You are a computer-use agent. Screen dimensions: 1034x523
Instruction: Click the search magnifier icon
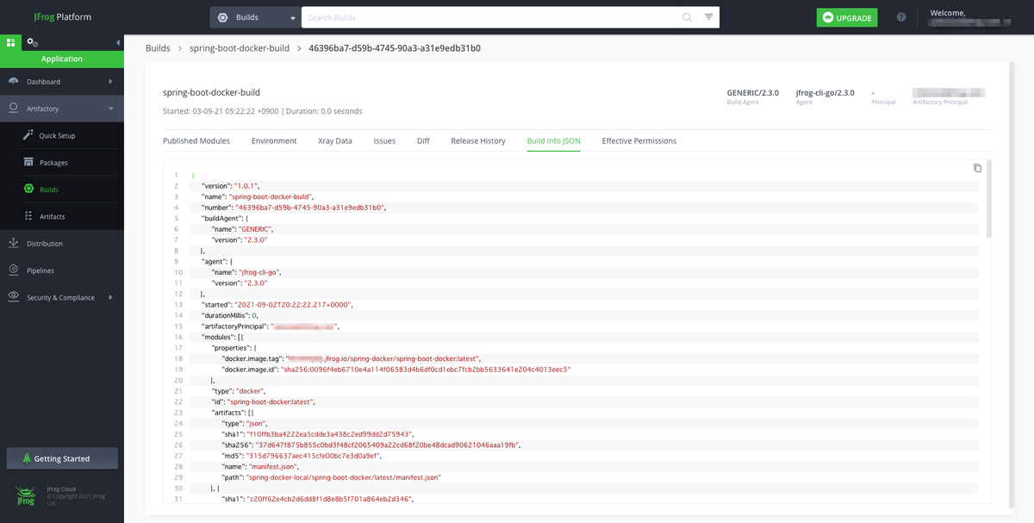tap(687, 17)
